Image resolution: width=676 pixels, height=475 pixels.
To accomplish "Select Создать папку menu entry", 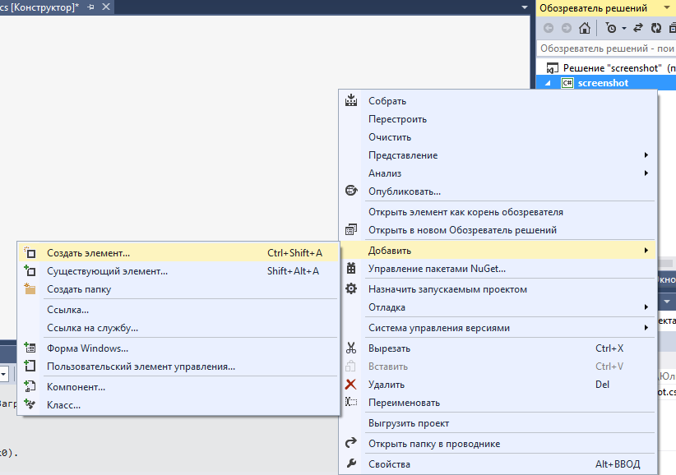I will tap(178, 289).
